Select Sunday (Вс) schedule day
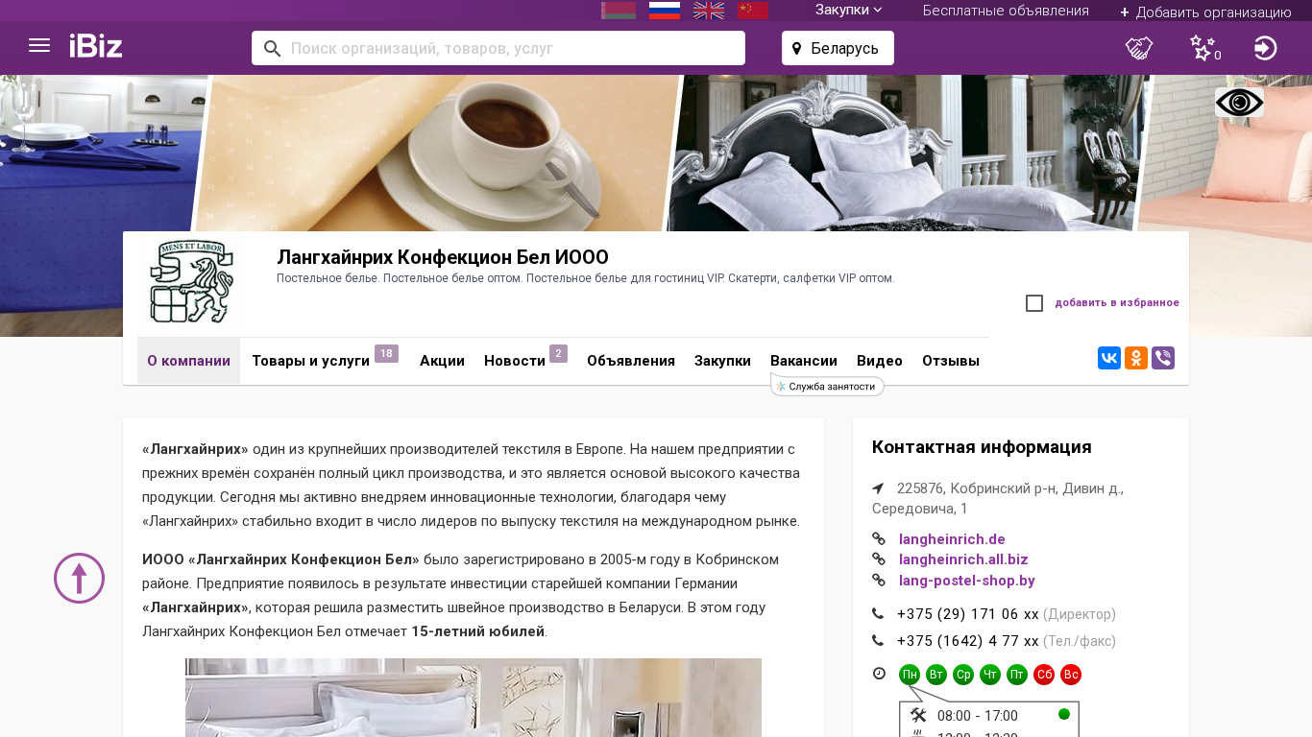The image size is (1312, 737). click(1071, 675)
